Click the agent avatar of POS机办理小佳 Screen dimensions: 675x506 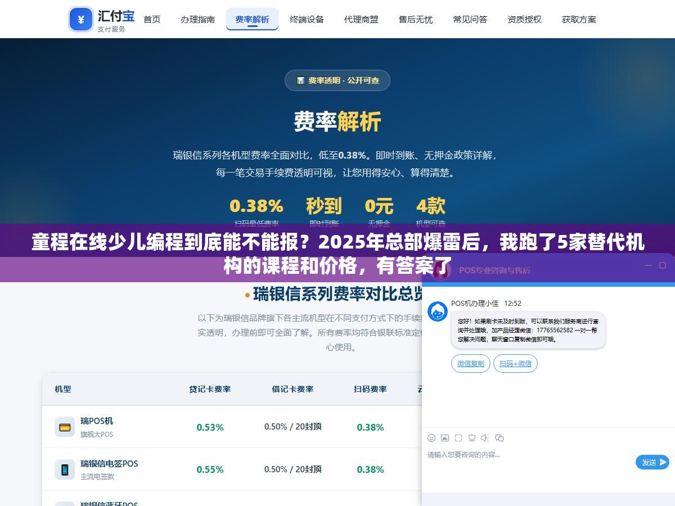point(438,311)
